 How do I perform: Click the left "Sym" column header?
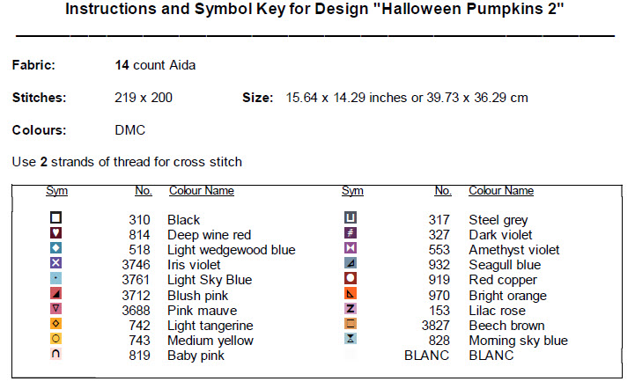[56, 191]
